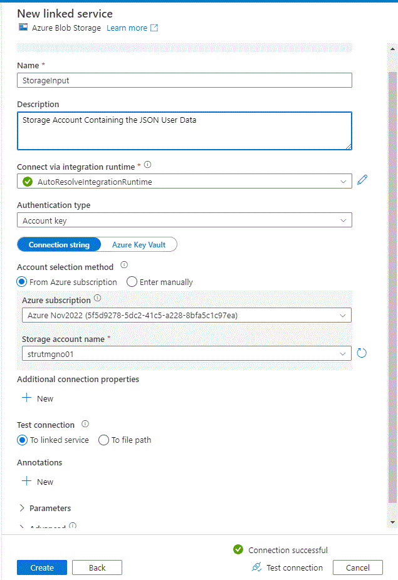398x580 pixels.
Task: Switch to Connection string tab
Action: point(60,244)
